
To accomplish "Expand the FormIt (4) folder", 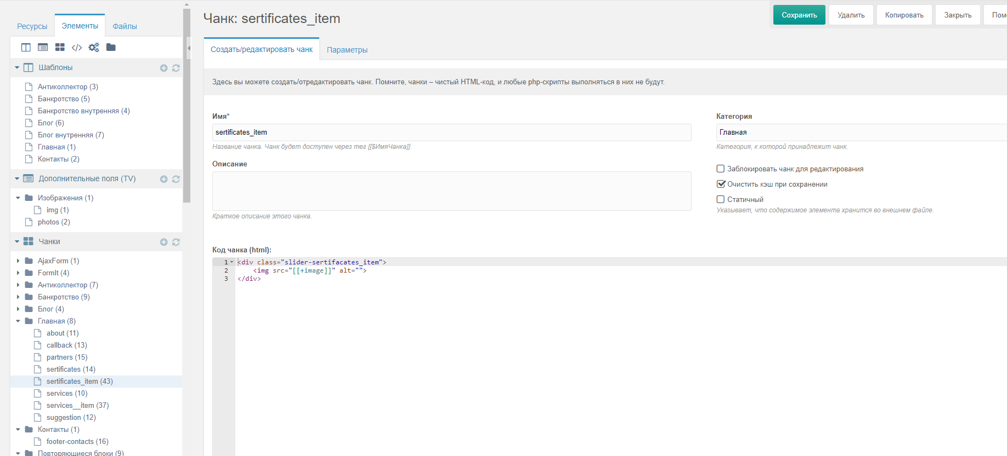I will coord(18,273).
